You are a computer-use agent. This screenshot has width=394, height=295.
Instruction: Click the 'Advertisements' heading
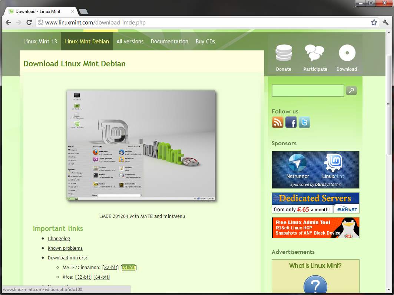click(x=293, y=252)
